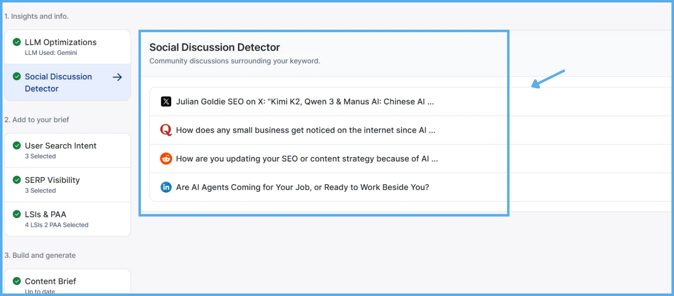Click the LinkedIn icon in discussion list

pyautogui.click(x=166, y=187)
